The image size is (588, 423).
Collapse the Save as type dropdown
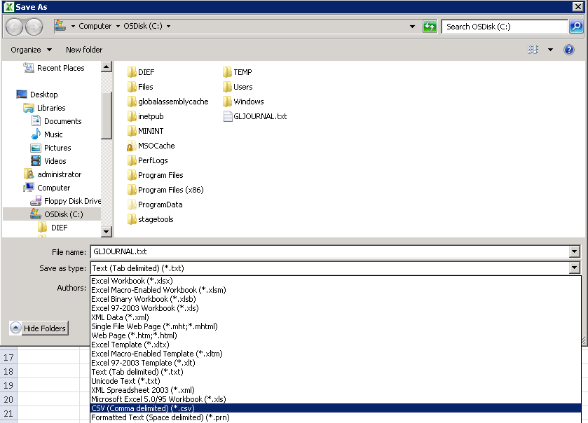575,268
